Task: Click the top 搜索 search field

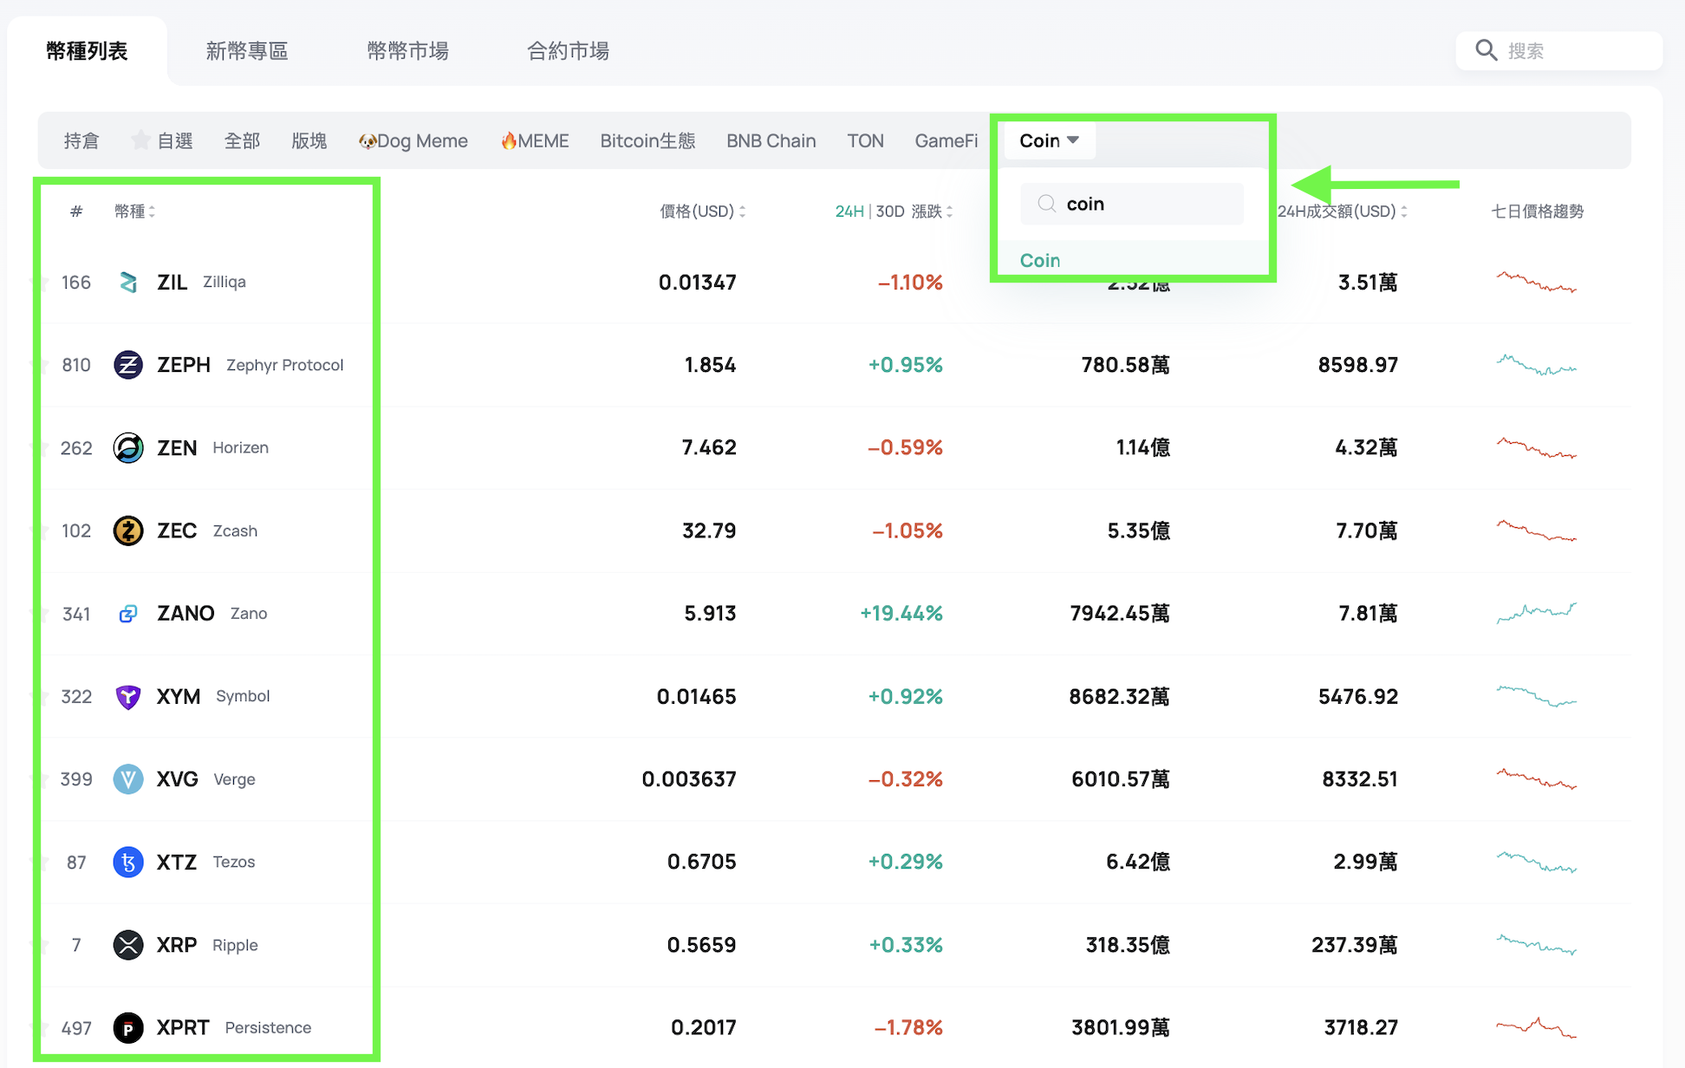Action: [x=1559, y=50]
